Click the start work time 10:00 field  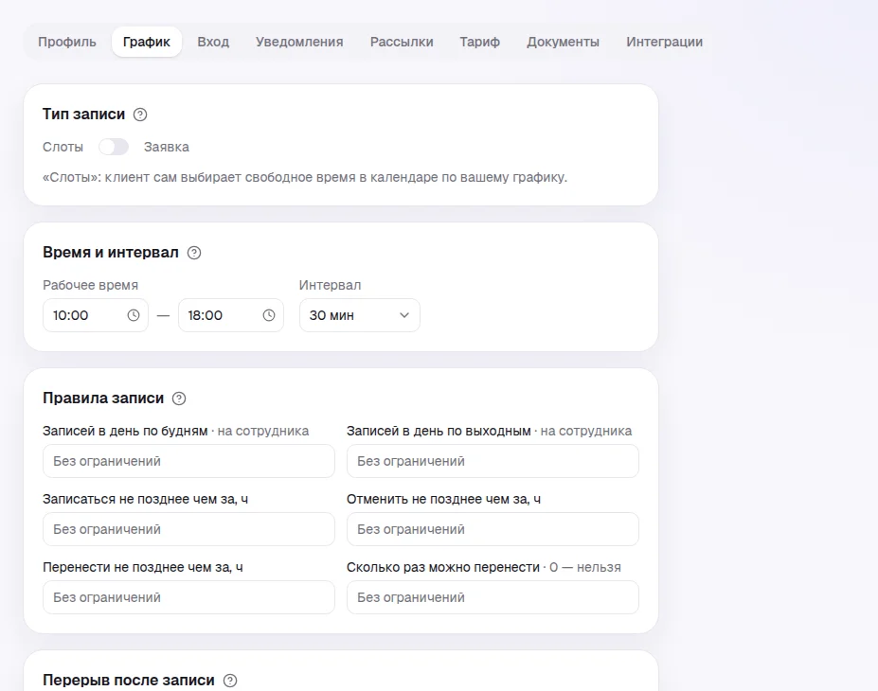pos(96,315)
